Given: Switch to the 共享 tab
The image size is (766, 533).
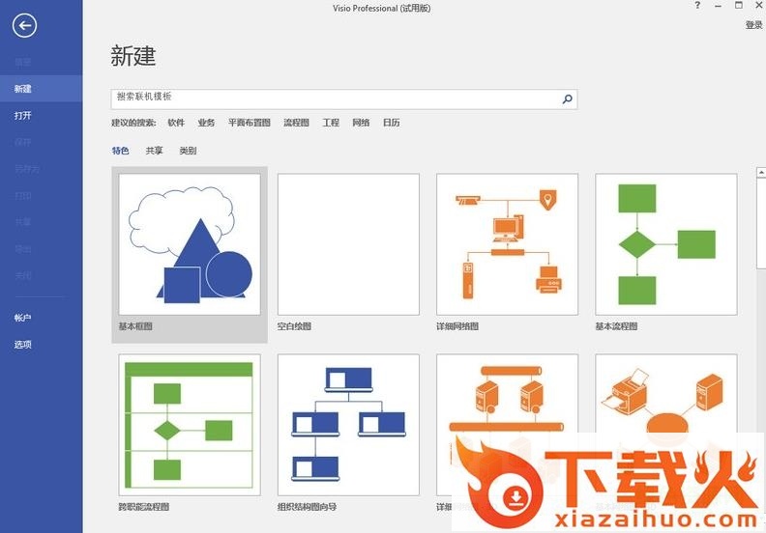Looking at the screenshot, I should (x=154, y=151).
